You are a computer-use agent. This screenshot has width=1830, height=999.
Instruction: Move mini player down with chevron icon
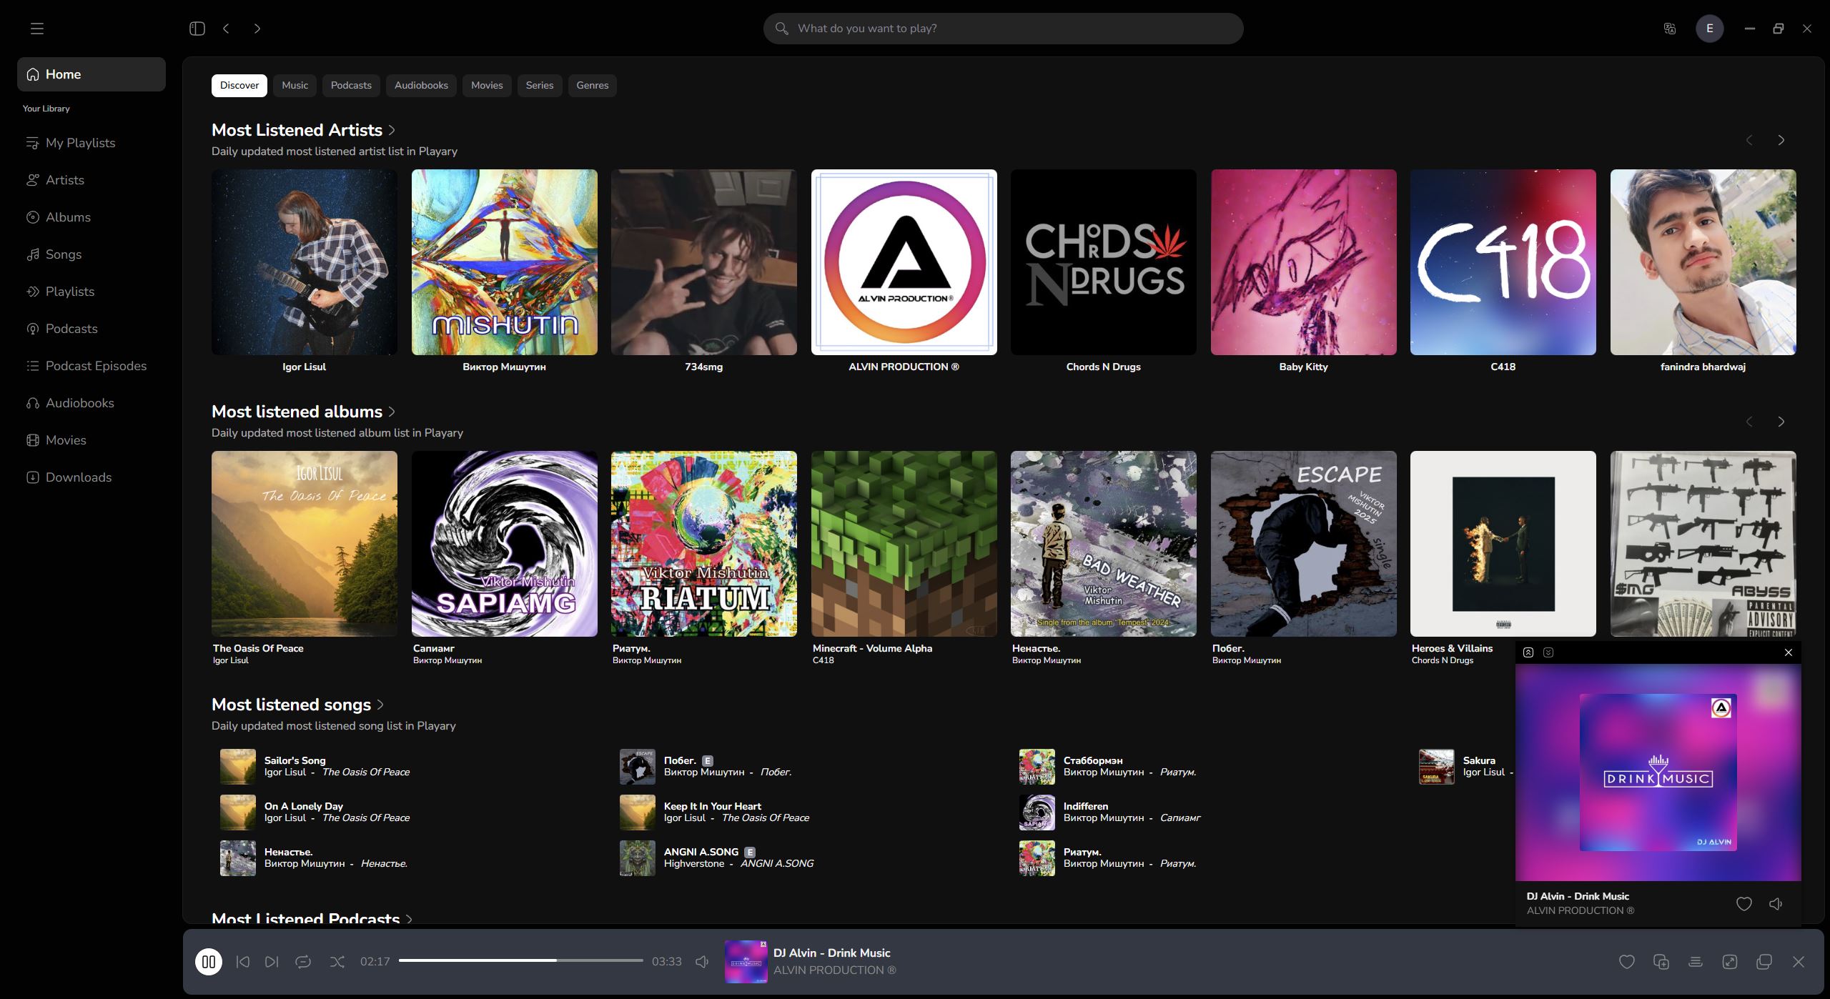(1548, 652)
